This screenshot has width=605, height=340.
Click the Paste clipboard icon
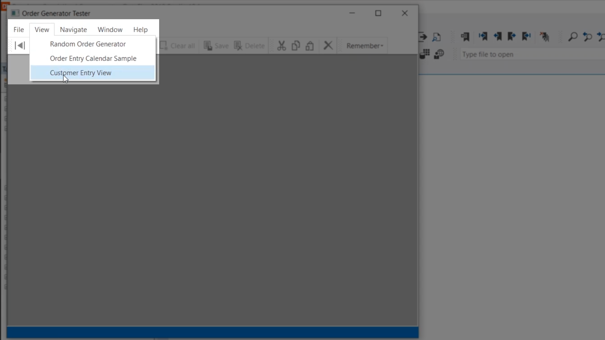click(310, 46)
